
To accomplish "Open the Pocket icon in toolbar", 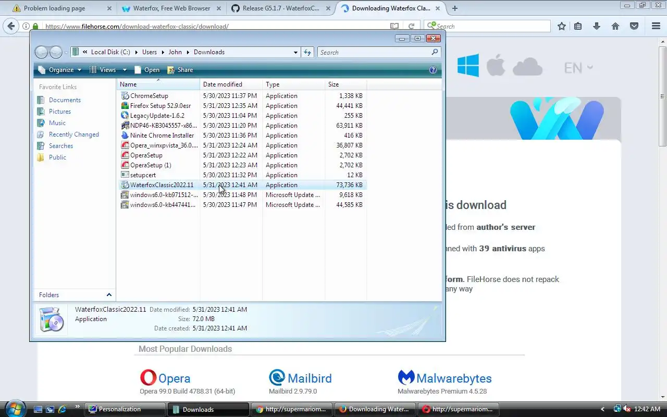I will [634, 26].
